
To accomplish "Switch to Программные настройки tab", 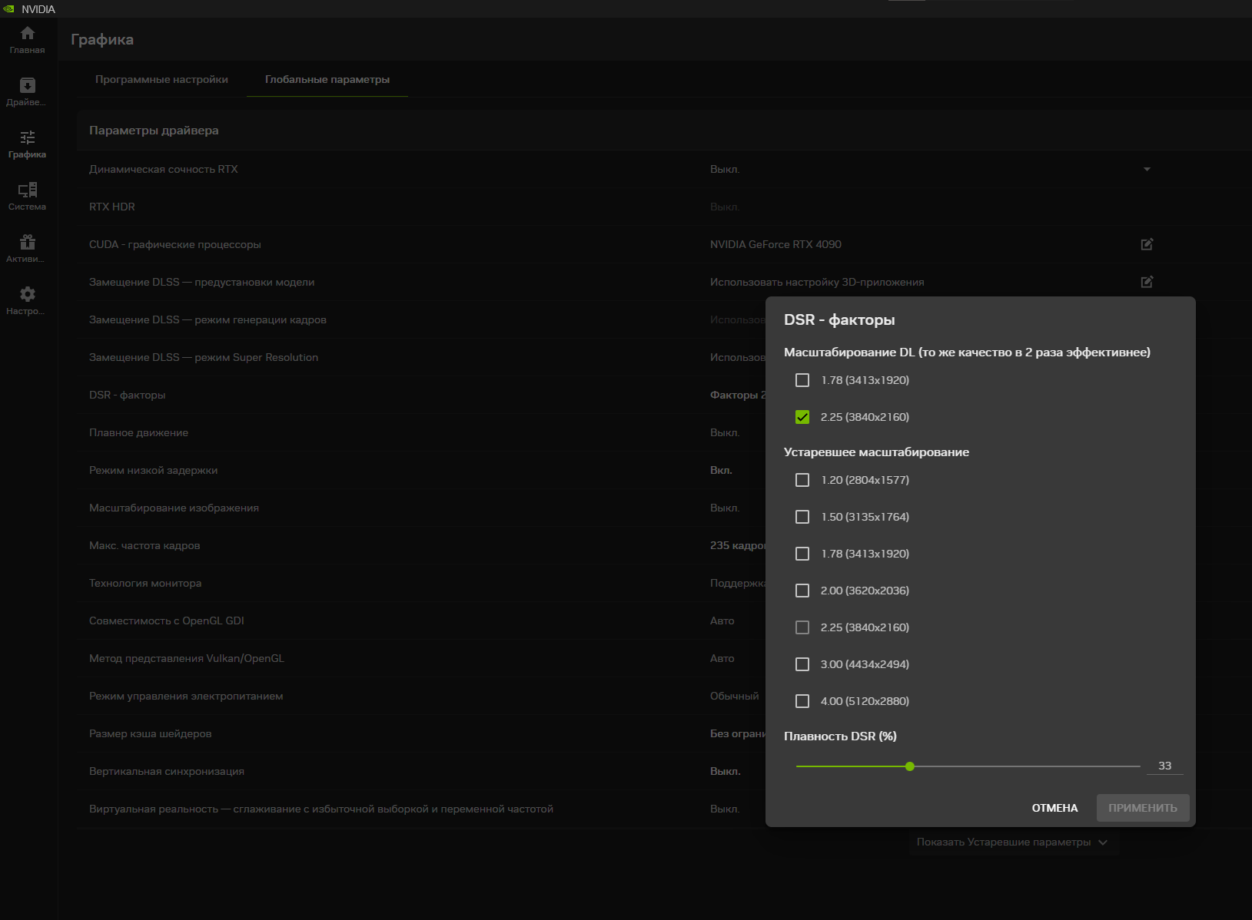I will (x=161, y=79).
